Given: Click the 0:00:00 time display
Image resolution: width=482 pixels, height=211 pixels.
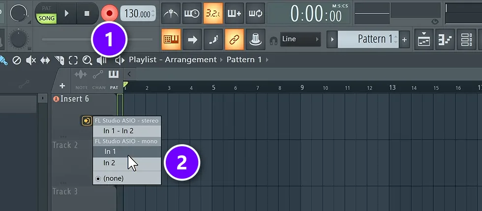Looking at the screenshot, I should [316, 15].
